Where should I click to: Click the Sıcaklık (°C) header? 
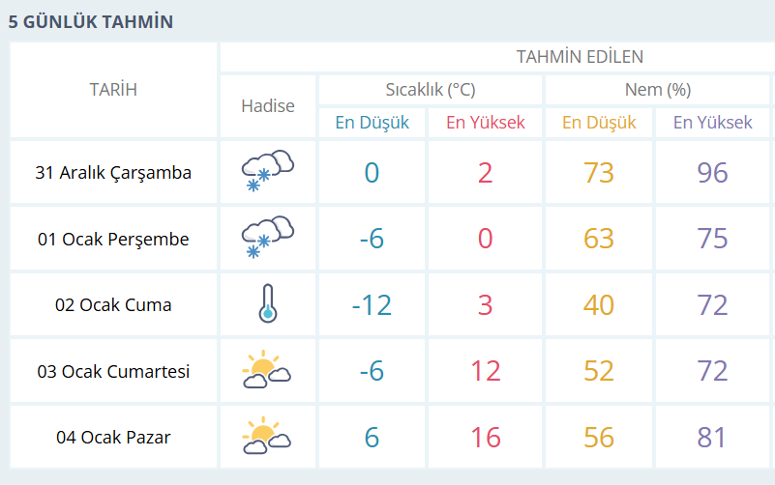tap(430, 90)
